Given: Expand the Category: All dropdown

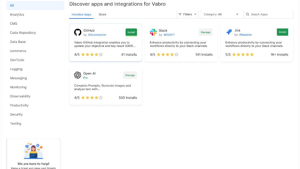Looking at the screenshot, I should click(x=221, y=14).
